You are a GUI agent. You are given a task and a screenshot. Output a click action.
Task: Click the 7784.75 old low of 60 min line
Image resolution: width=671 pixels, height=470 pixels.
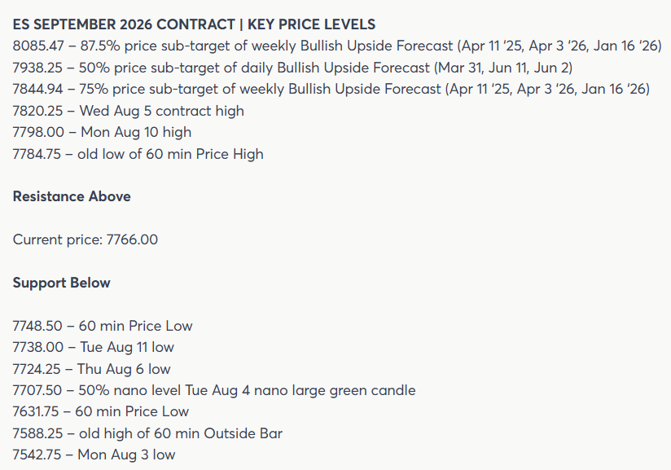point(138,154)
